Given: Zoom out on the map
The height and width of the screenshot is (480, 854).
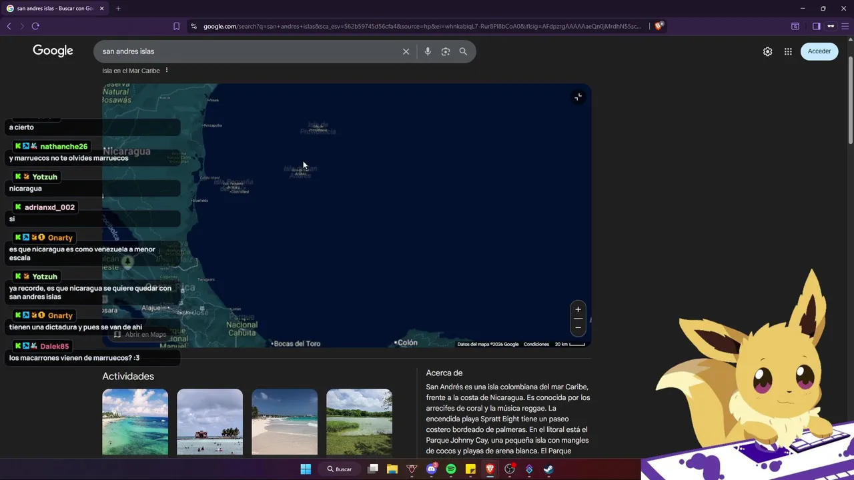Looking at the screenshot, I should click(578, 327).
